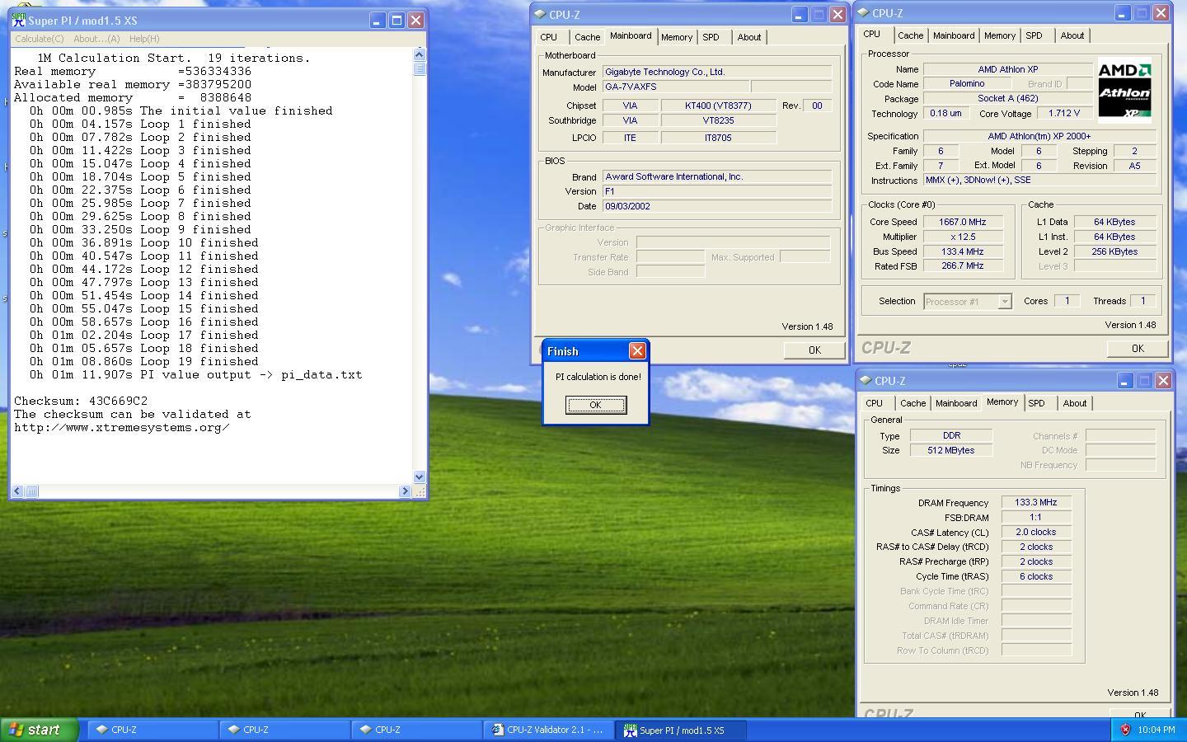Click the CPU-Z Memory window title icon
This screenshot has width=1187, height=742.
[865, 380]
